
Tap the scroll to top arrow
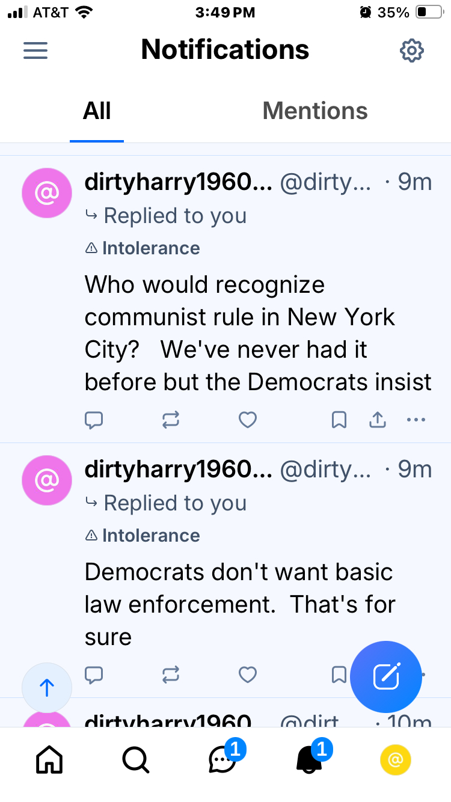(x=47, y=688)
